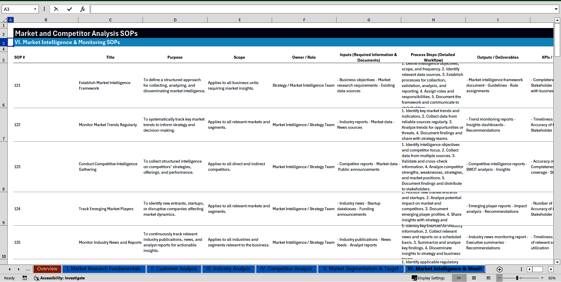Open Display Settings
561x282 pixels.
coord(428,278)
